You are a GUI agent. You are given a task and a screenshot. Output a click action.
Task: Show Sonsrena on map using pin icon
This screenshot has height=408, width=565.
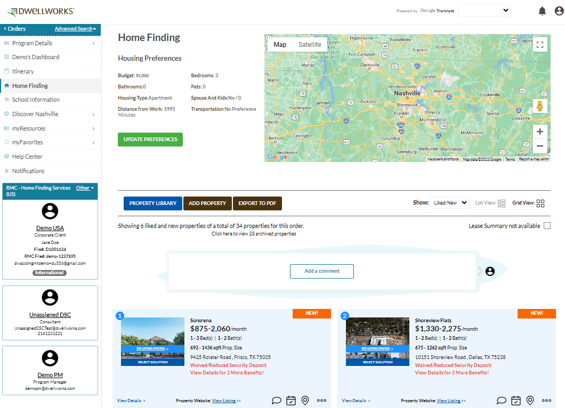point(305,400)
